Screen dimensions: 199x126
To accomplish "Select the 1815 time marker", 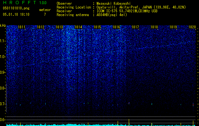I will (97, 27).
